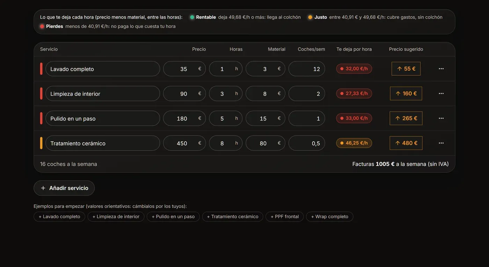Image resolution: width=489 pixels, height=267 pixels.
Task: Edit cars per week field showing 12
Action: 307,69
